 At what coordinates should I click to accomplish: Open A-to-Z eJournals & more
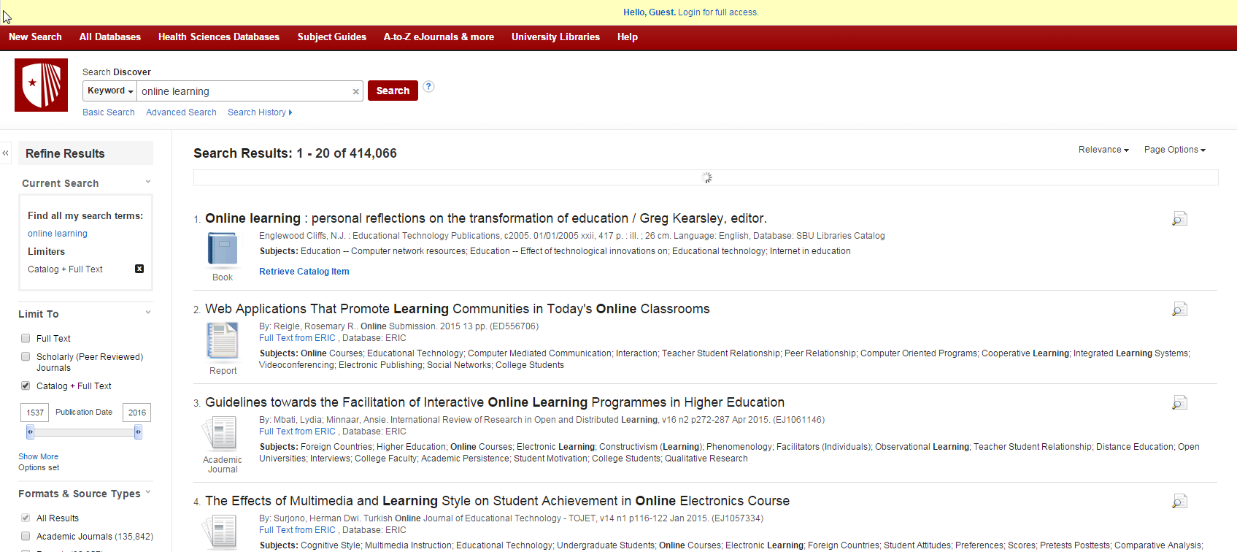[439, 37]
